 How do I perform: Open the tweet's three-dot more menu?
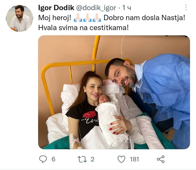186,8
